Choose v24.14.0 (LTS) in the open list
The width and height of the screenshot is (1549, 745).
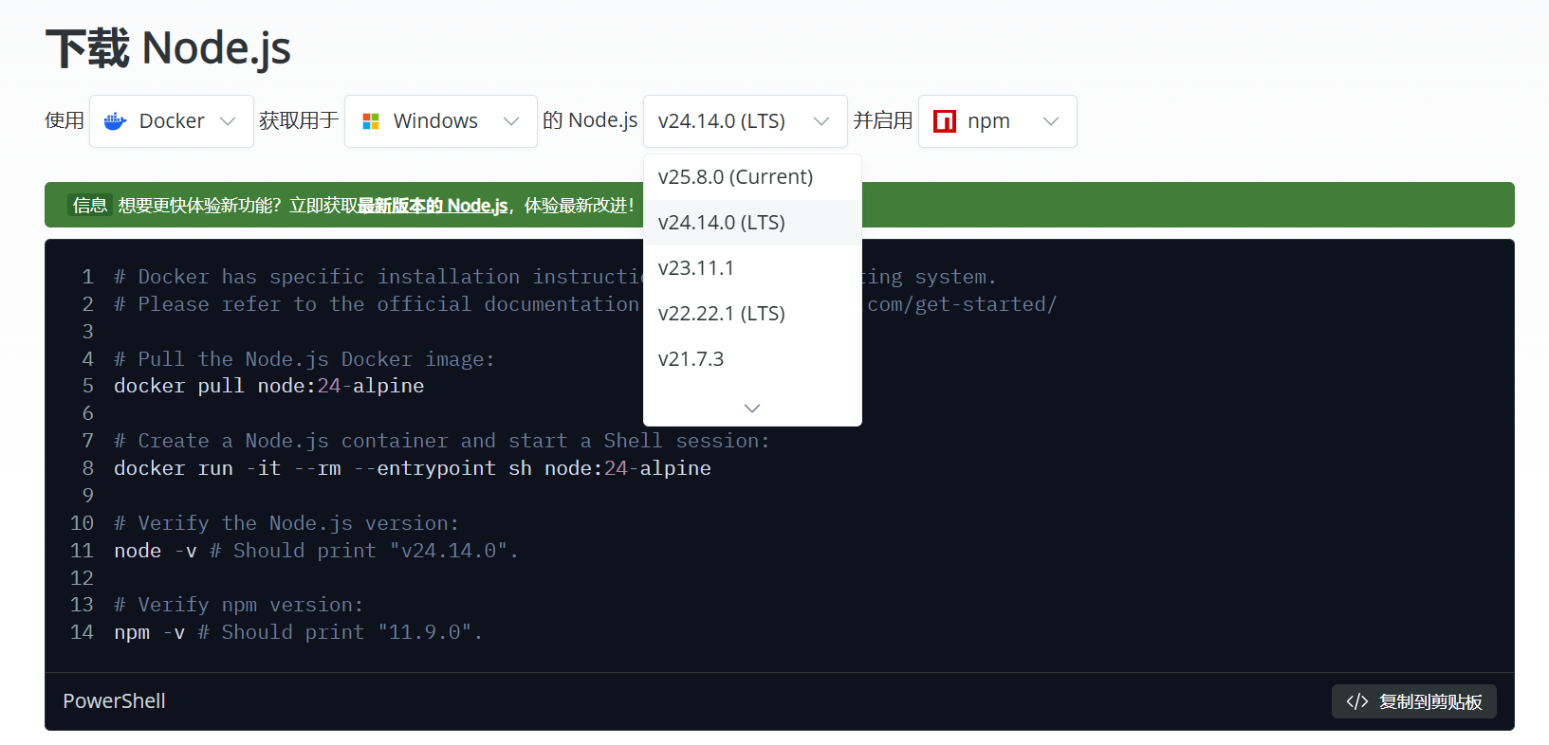point(722,223)
